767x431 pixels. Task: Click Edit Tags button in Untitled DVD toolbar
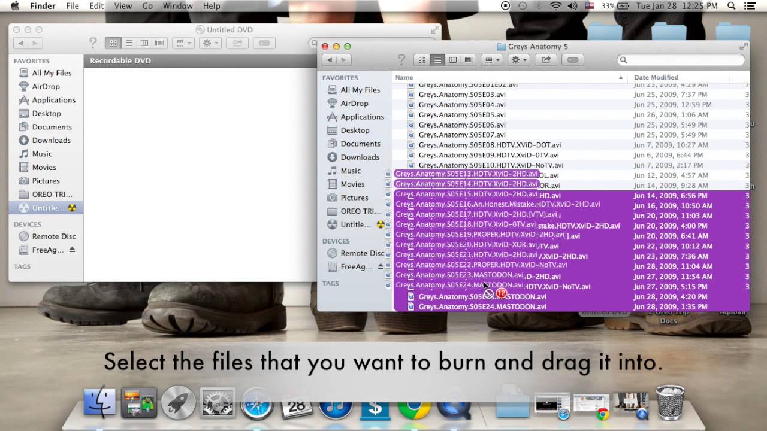coord(264,43)
